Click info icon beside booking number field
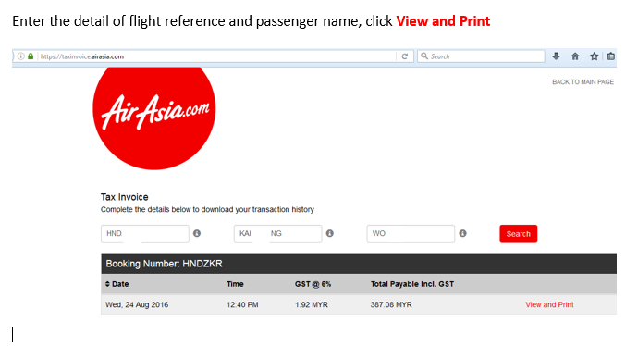The image size is (638, 346). pos(197,233)
